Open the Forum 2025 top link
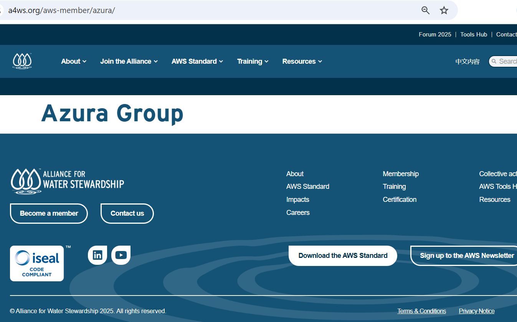This screenshot has height=322, width=517. [435, 35]
